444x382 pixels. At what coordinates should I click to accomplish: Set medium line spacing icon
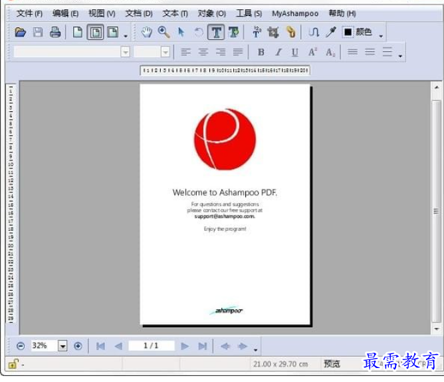(370, 52)
